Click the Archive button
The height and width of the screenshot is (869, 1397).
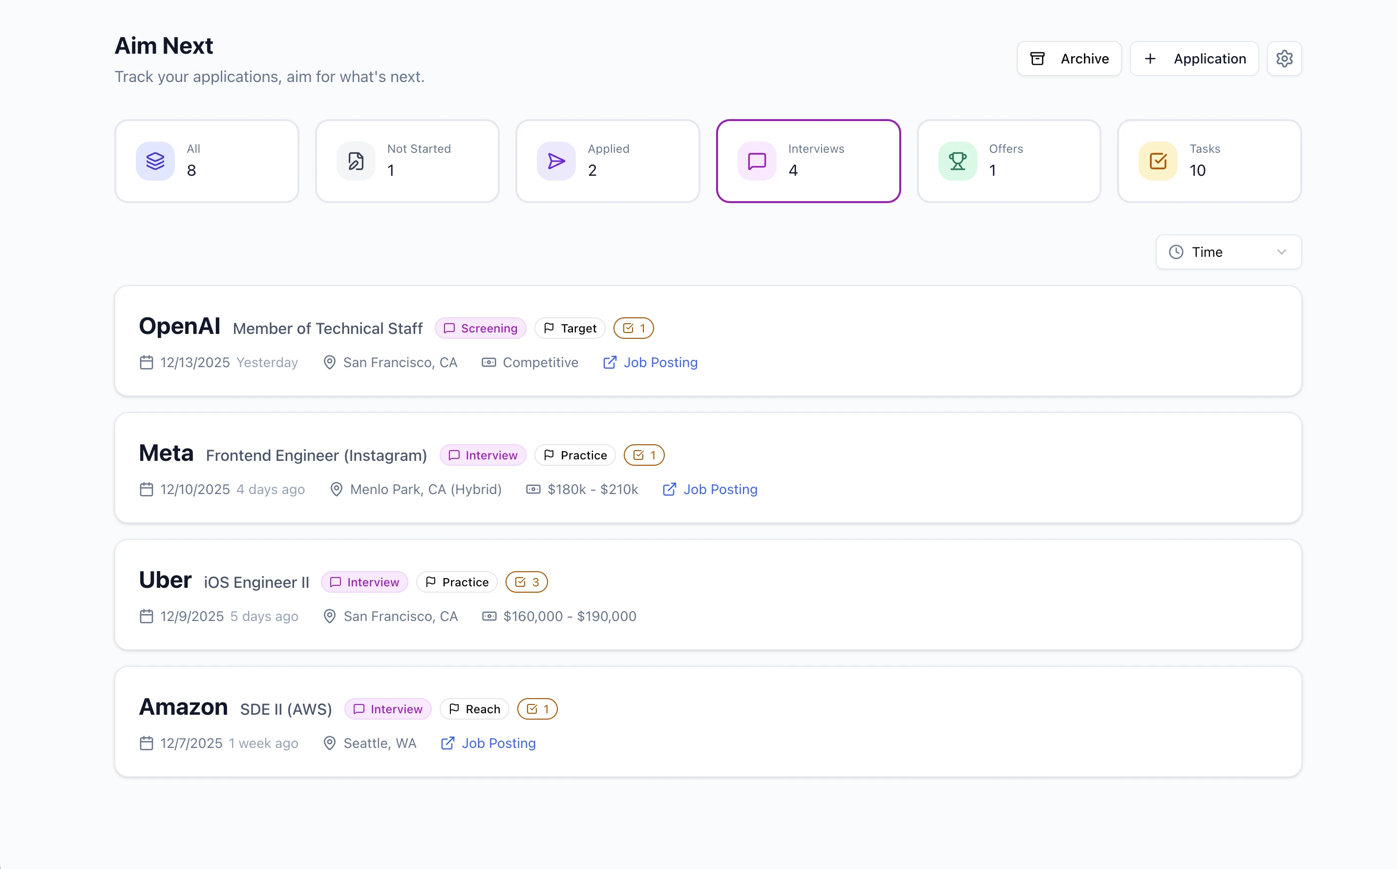click(x=1069, y=58)
